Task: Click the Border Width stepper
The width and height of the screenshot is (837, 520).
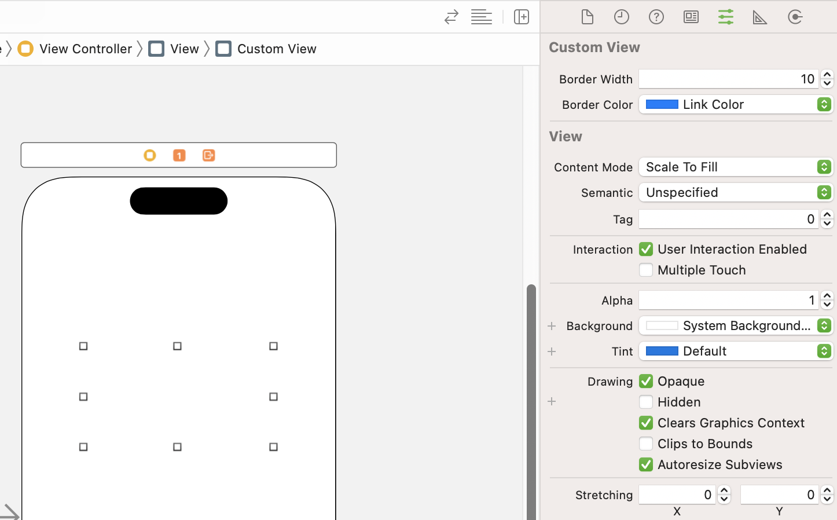Action: (x=827, y=79)
